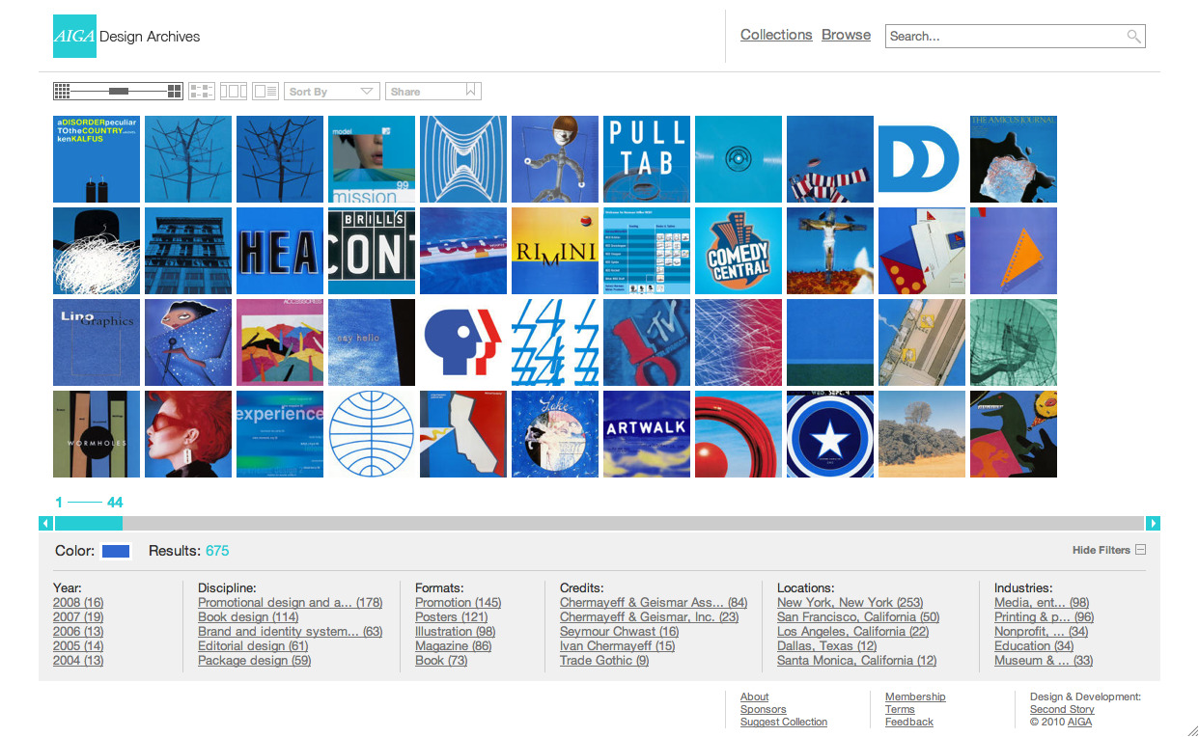The width and height of the screenshot is (1199, 737).
Task: Filter by Seymour Chwast (16) credit
Action: pos(620,632)
